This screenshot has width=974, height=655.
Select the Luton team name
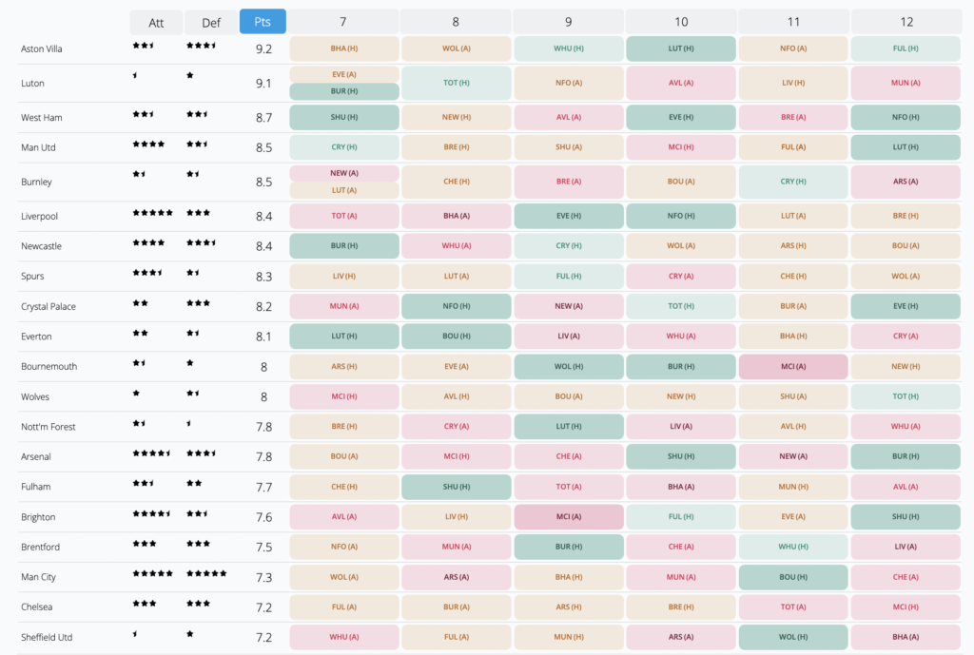(32, 83)
